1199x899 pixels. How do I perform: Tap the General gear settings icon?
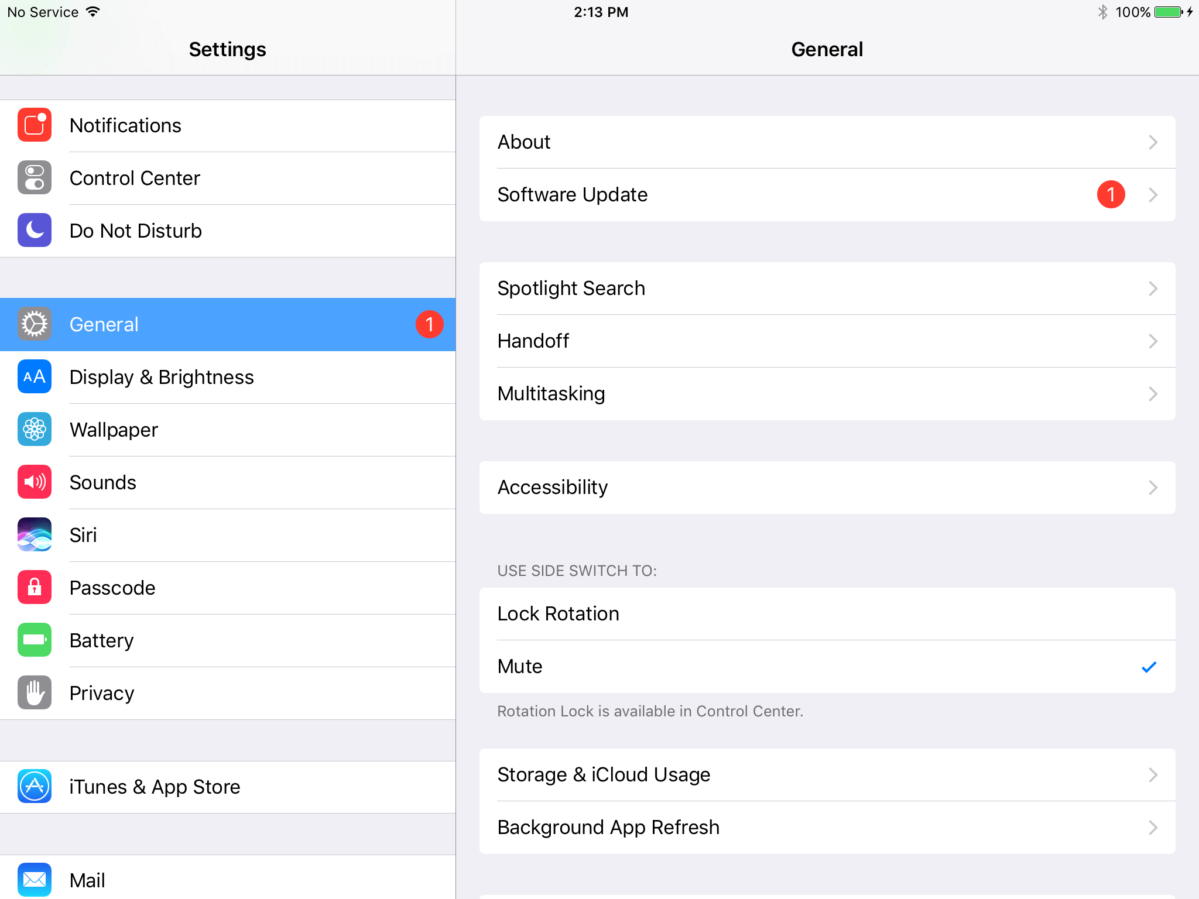coord(34,325)
